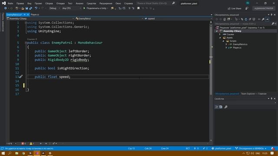Viewport: 278px width, 156px height.
Task: Open the Справка menu
Action: pos(129,3)
